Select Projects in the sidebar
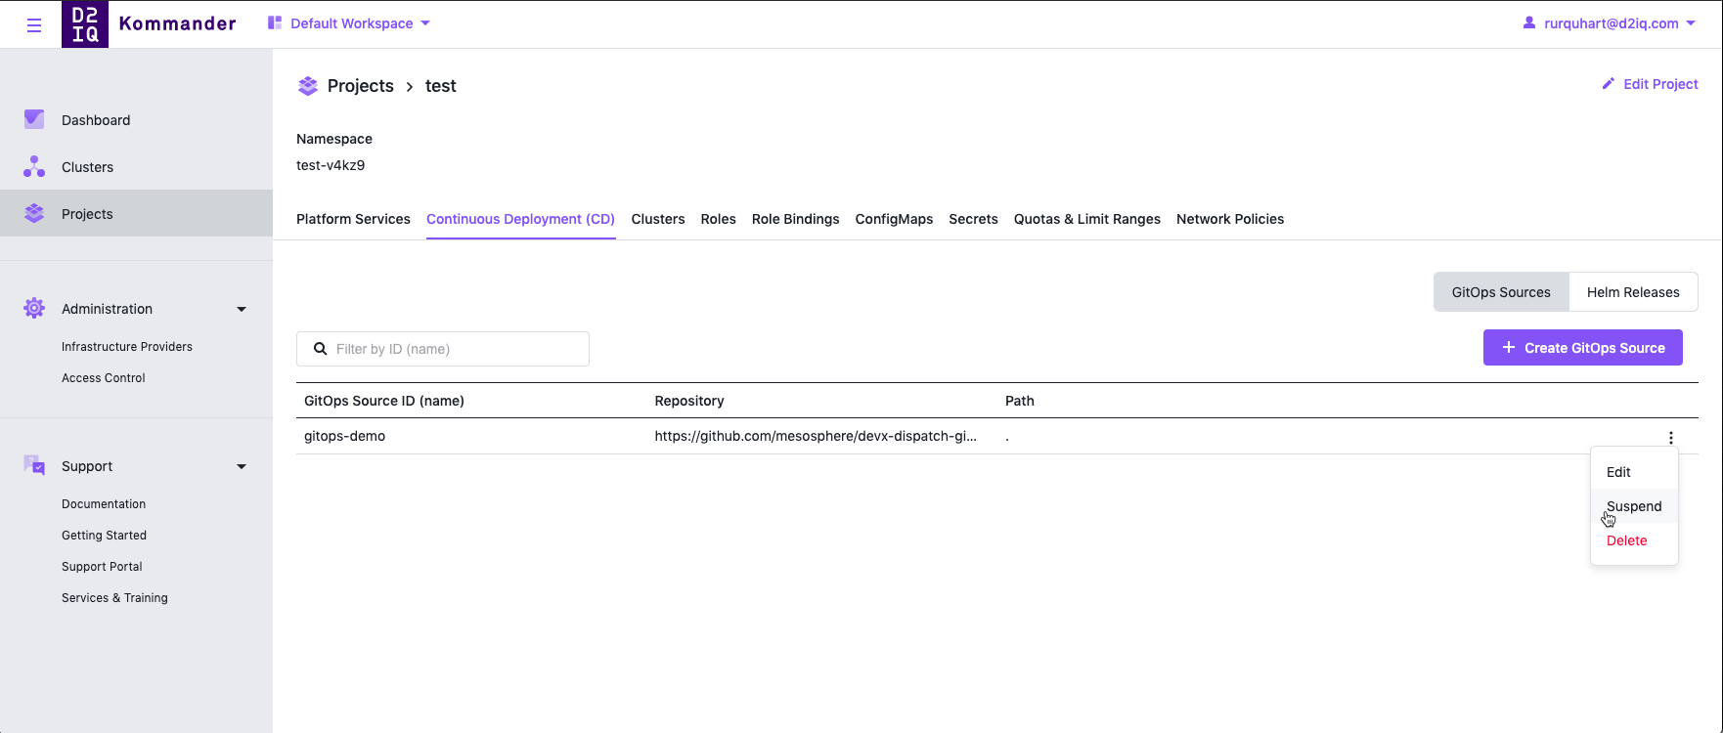 point(136,213)
